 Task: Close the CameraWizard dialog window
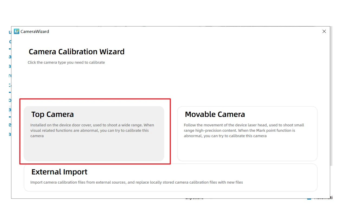(x=324, y=31)
